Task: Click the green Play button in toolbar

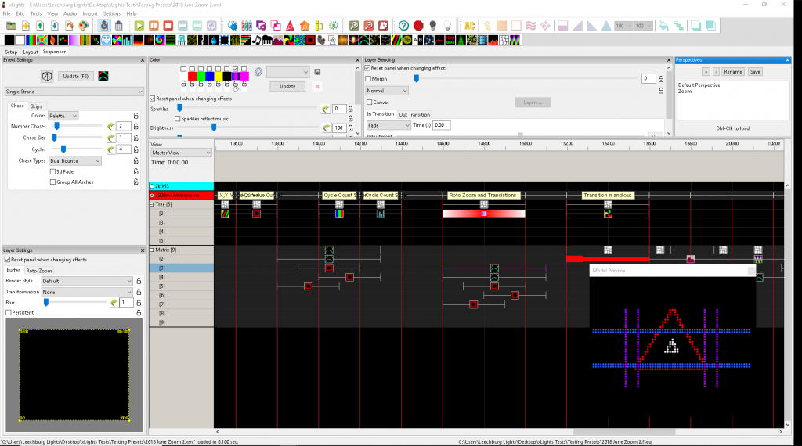Action: coord(139,26)
